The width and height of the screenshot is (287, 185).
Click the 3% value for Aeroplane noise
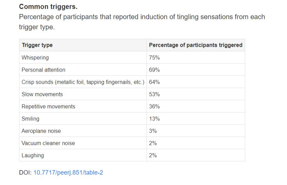click(153, 131)
